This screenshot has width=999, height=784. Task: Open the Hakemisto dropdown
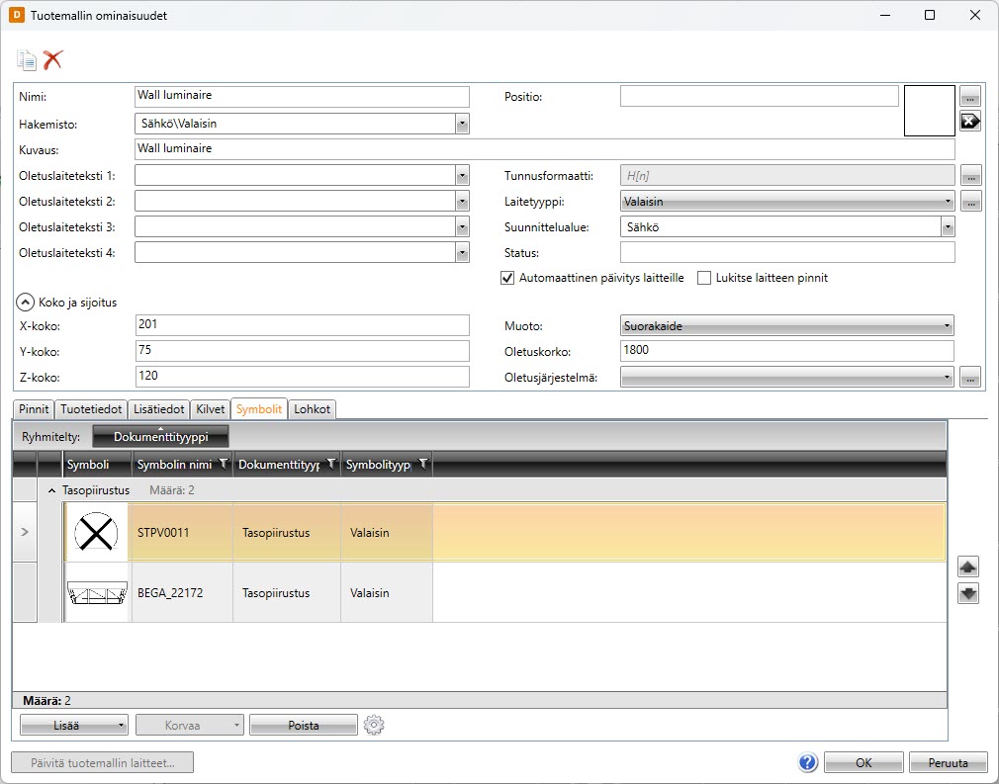(463, 124)
